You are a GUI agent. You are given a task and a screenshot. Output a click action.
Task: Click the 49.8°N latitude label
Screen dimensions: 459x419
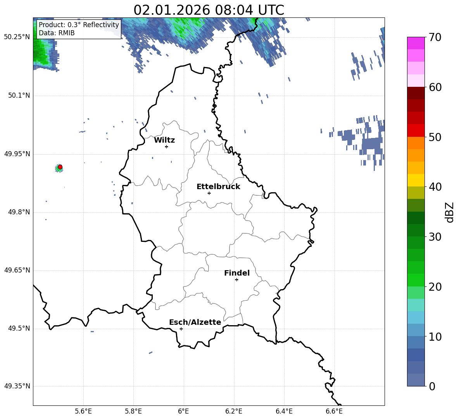(19, 212)
